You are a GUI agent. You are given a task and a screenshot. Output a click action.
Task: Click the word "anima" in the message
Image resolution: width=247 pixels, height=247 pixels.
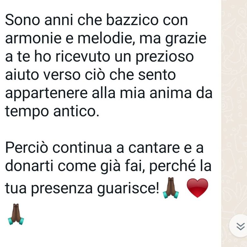point(170,93)
